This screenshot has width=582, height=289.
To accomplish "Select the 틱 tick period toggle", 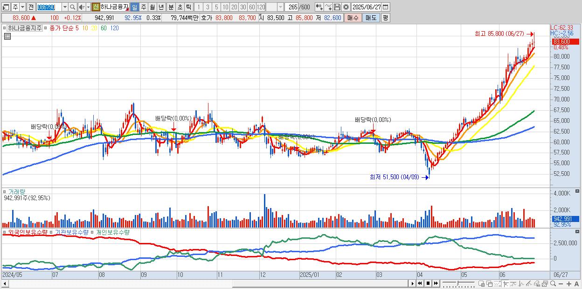I will pyautogui.click(x=188, y=7).
